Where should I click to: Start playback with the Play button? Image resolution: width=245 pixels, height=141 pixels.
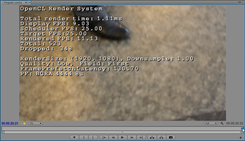click(122, 138)
